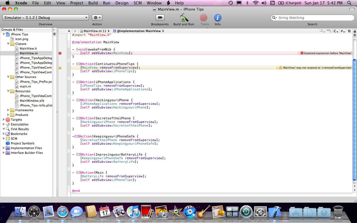Open the @implementation MainView symbol popup
357x223 pixels.
139,31
